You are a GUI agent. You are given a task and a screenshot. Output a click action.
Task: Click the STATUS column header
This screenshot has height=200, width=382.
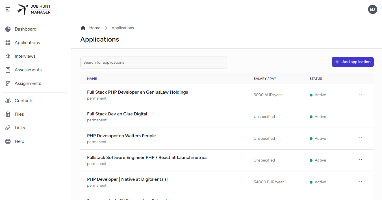(316, 79)
